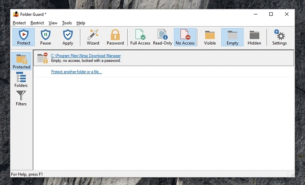Minimize the Folder Guard window
Screen dimensions: 305x185
(255, 14)
